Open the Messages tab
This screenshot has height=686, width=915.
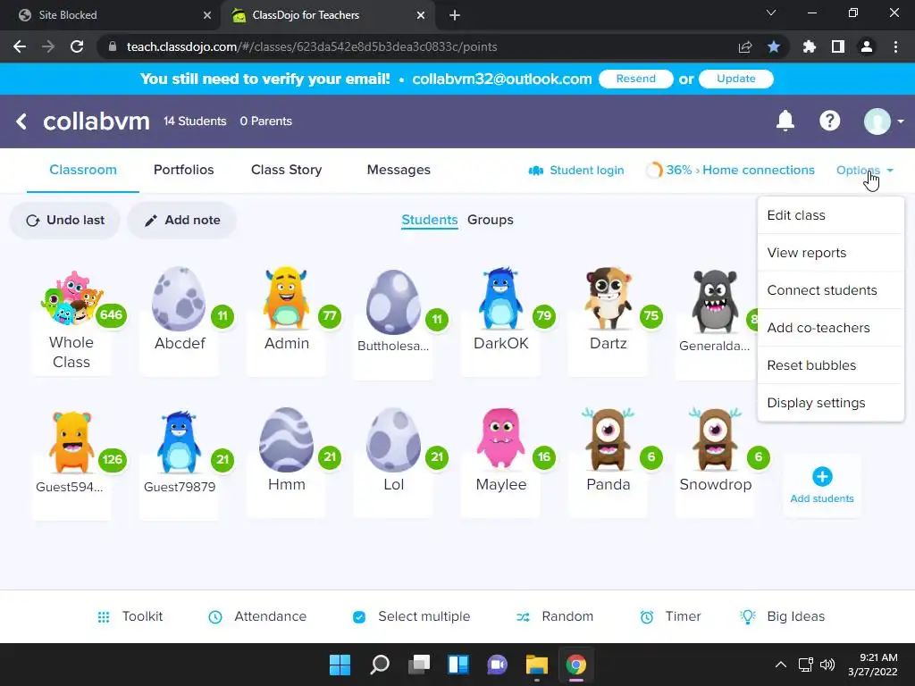399,170
